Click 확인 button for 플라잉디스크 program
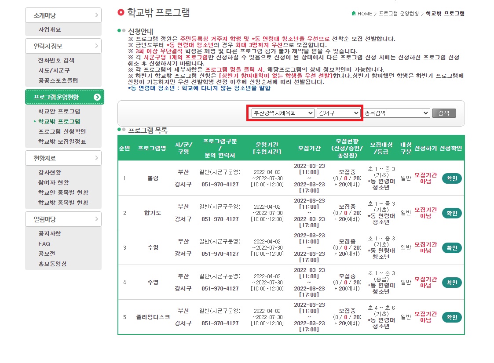Image resolution: width=494 pixels, height=363 pixels. pyautogui.click(x=452, y=317)
